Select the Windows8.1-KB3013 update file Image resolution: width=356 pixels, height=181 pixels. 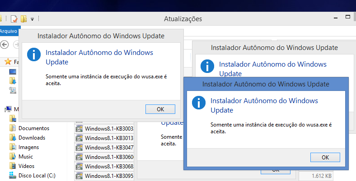coord(109,138)
